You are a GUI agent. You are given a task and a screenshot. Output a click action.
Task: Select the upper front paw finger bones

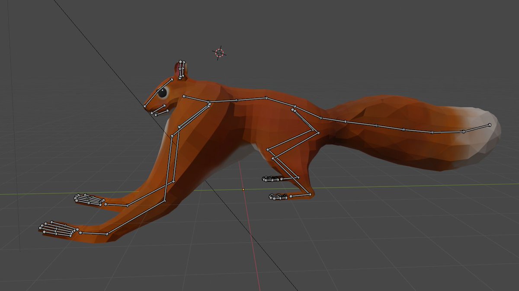click(90, 200)
